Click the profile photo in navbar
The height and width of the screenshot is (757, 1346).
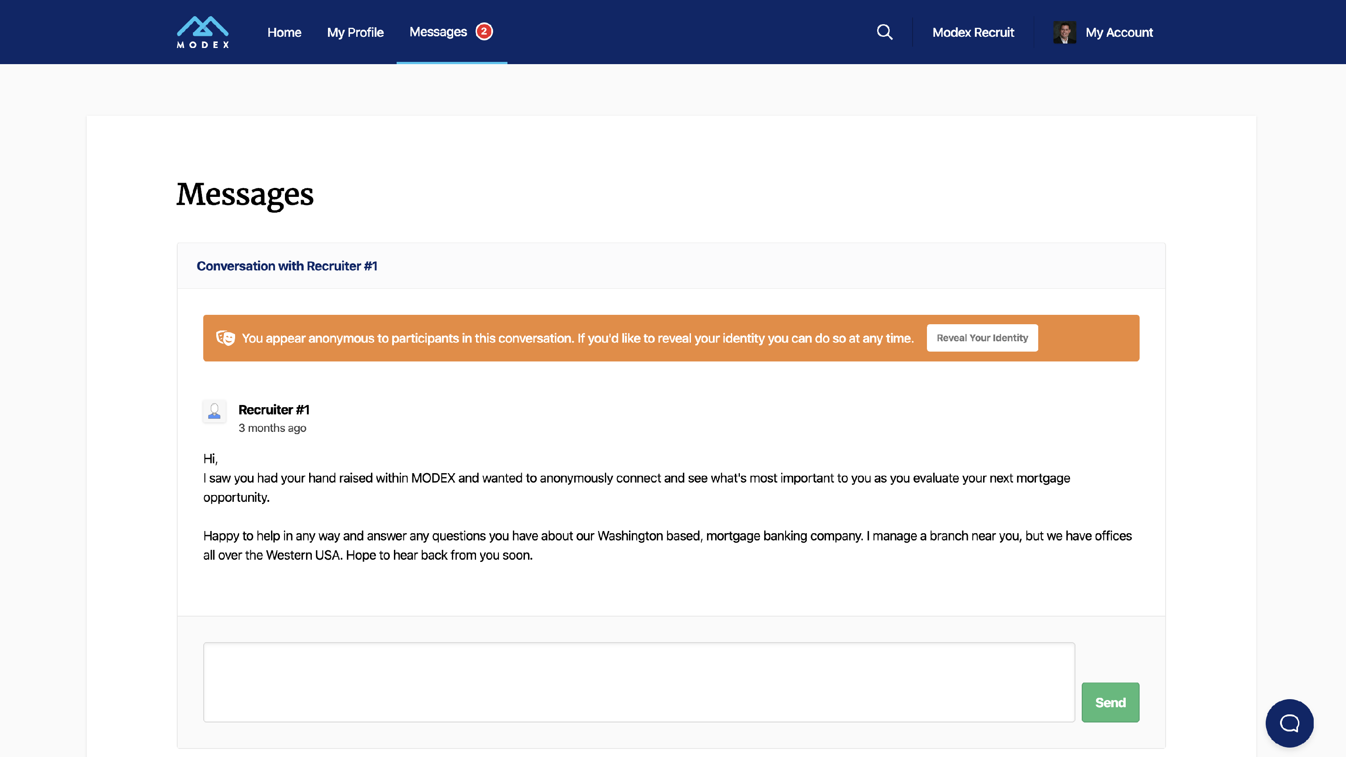pos(1064,32)
